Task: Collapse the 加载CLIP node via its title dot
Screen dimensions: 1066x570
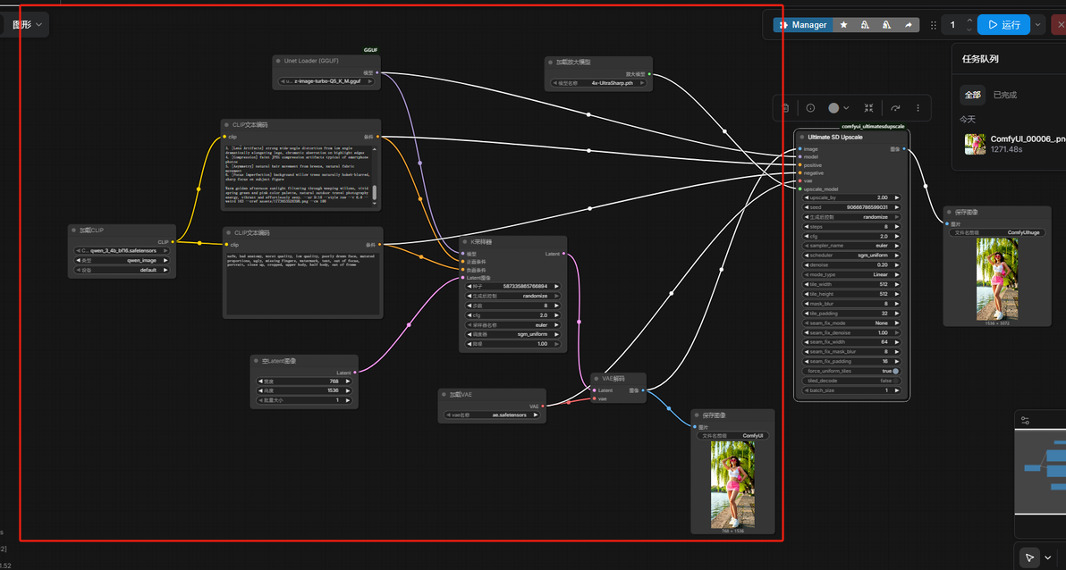Action: pos(73,231)
